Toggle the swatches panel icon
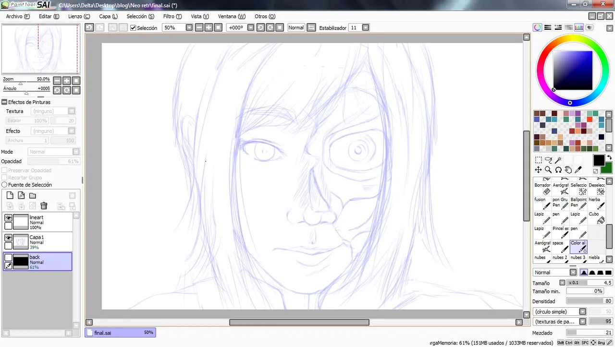 [579, 28]
